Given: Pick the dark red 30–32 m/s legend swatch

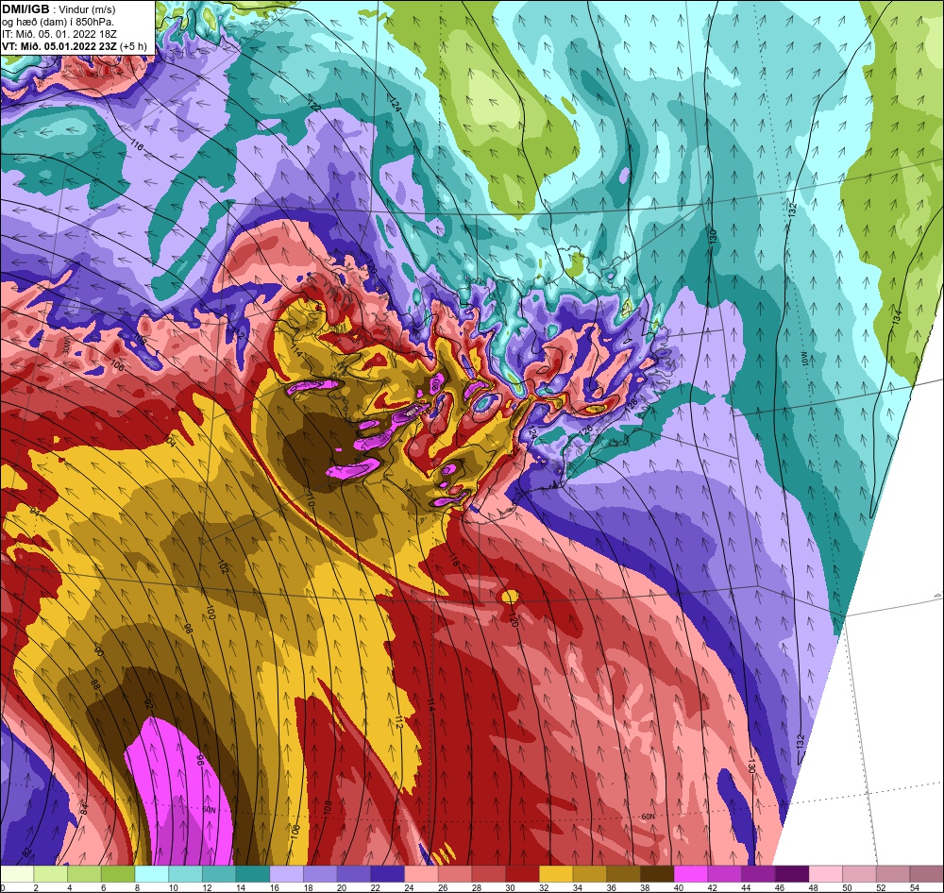Looking at the screenshot, I should pyautogui.click(x=523, y=874).
